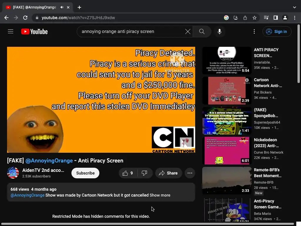This screenshot has height=226, width=301.
Task: Open the YouTube hamburger guide menu
Action: pyautogui.click(x=11, y=31)
